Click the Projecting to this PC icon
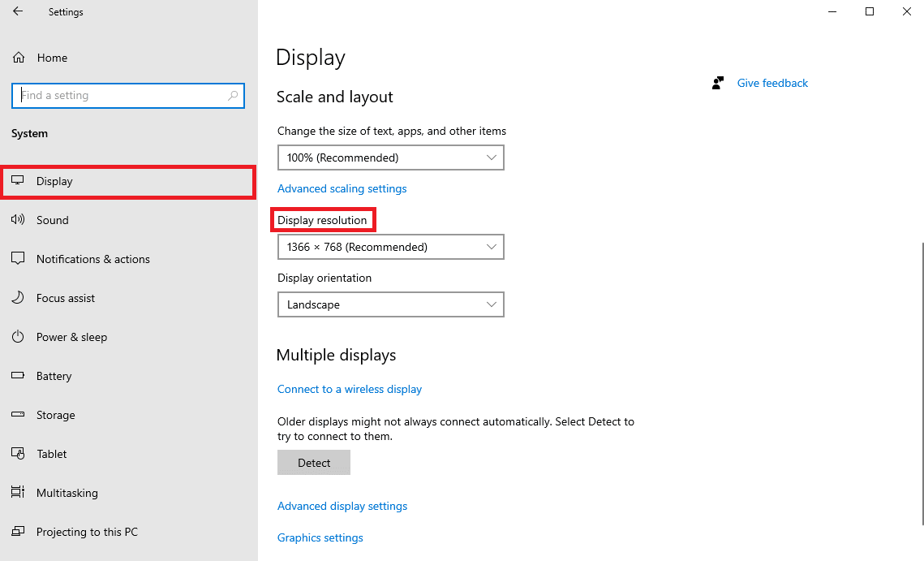 pyautogui.click(x=18, y=531)
